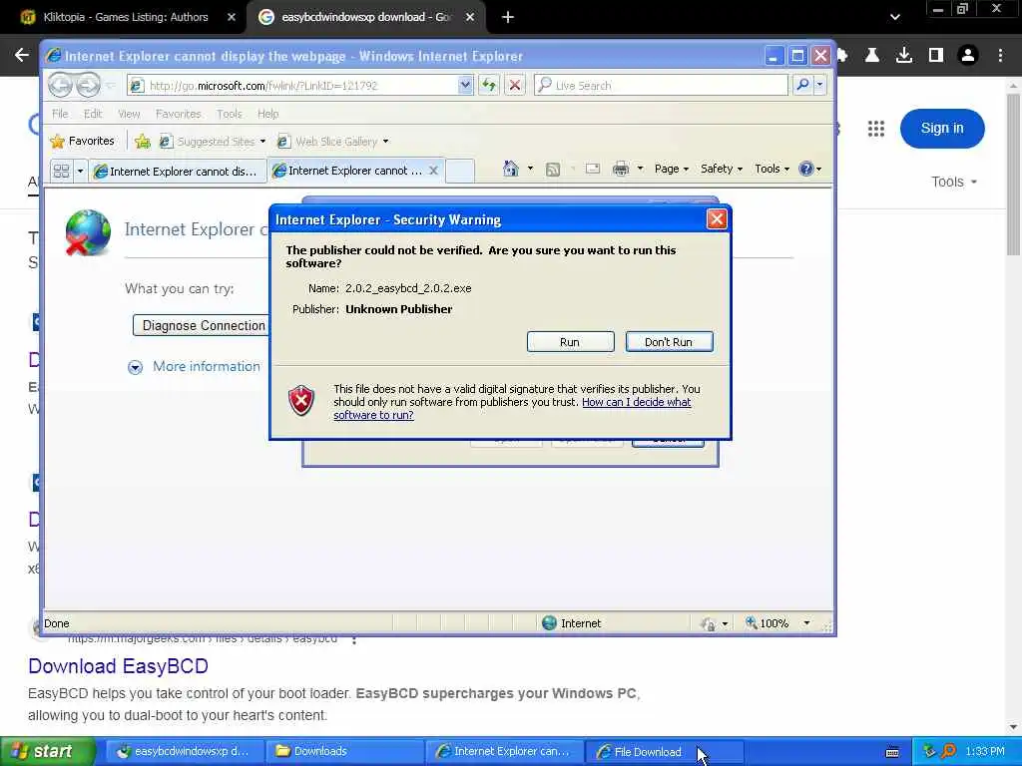Open the Google apps grid icon

click(x=876, y=129)
